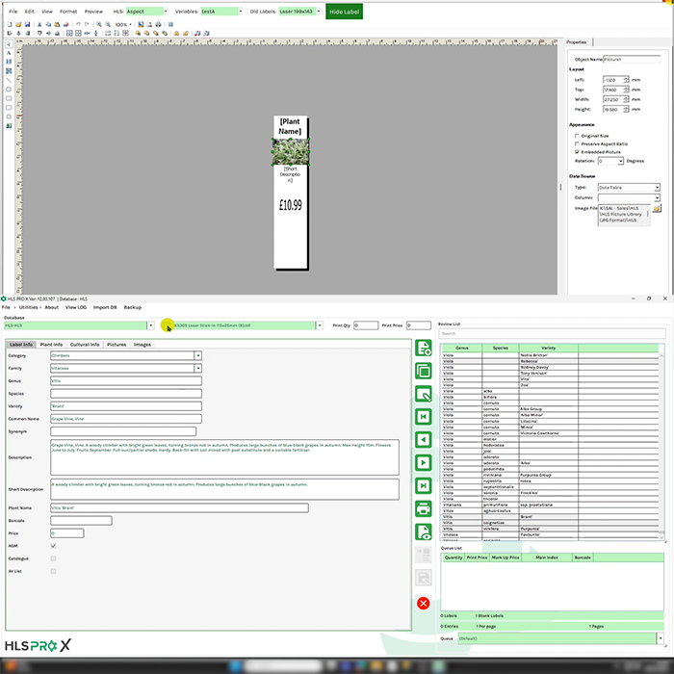674x674 pixels.
Task: Click the green Edit record pencil icon
Action: 424,394
